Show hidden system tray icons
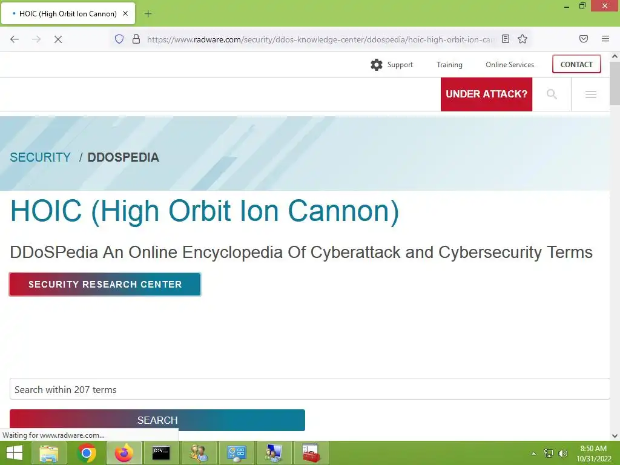 533,453
